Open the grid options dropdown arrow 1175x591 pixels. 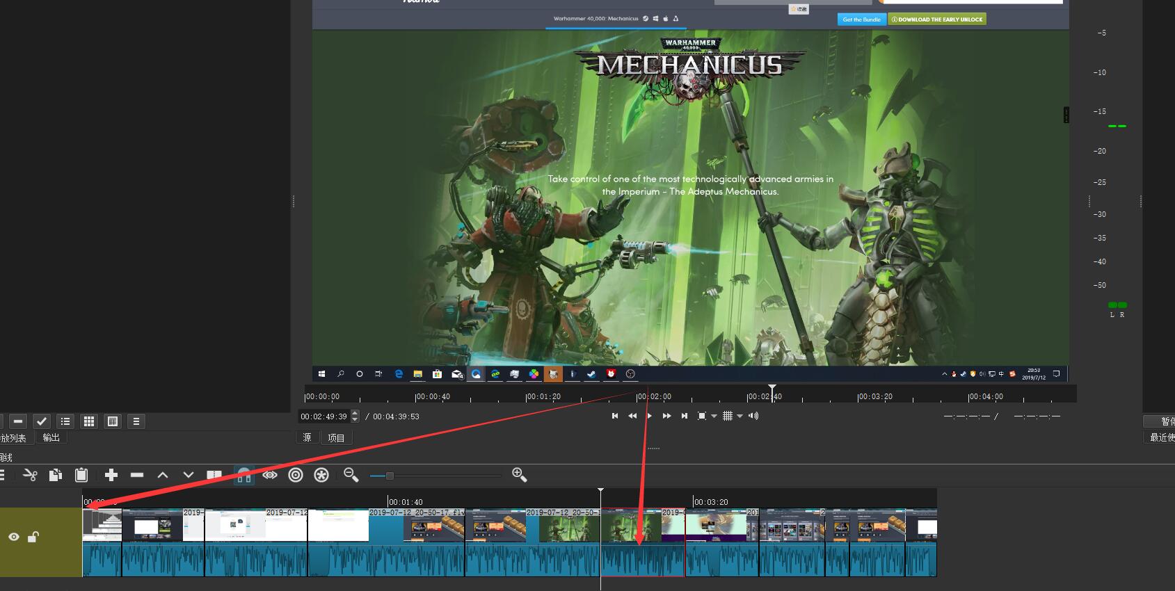tap(740, 416)
